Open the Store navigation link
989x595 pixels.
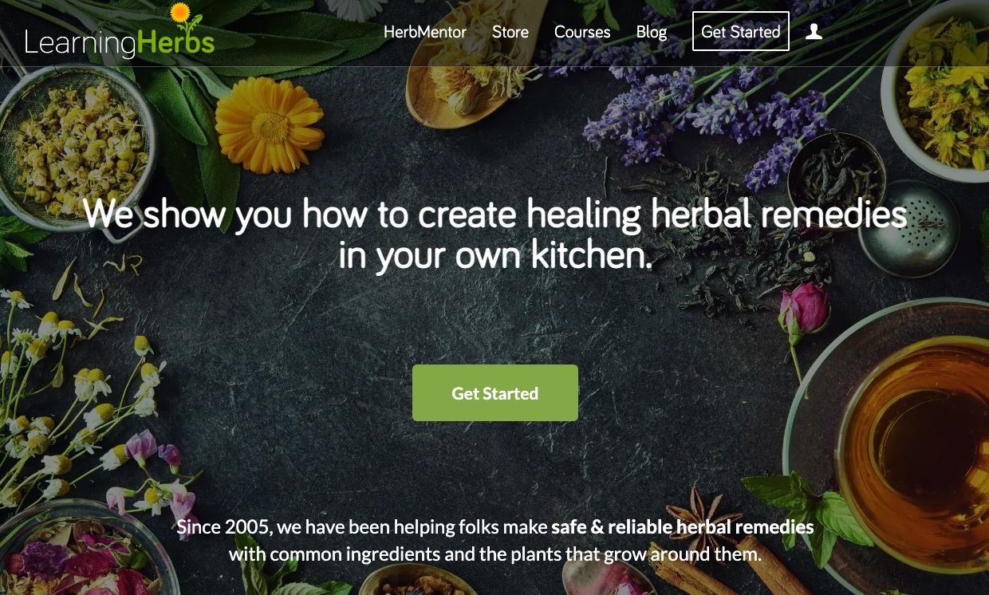(x=510, y=32)
